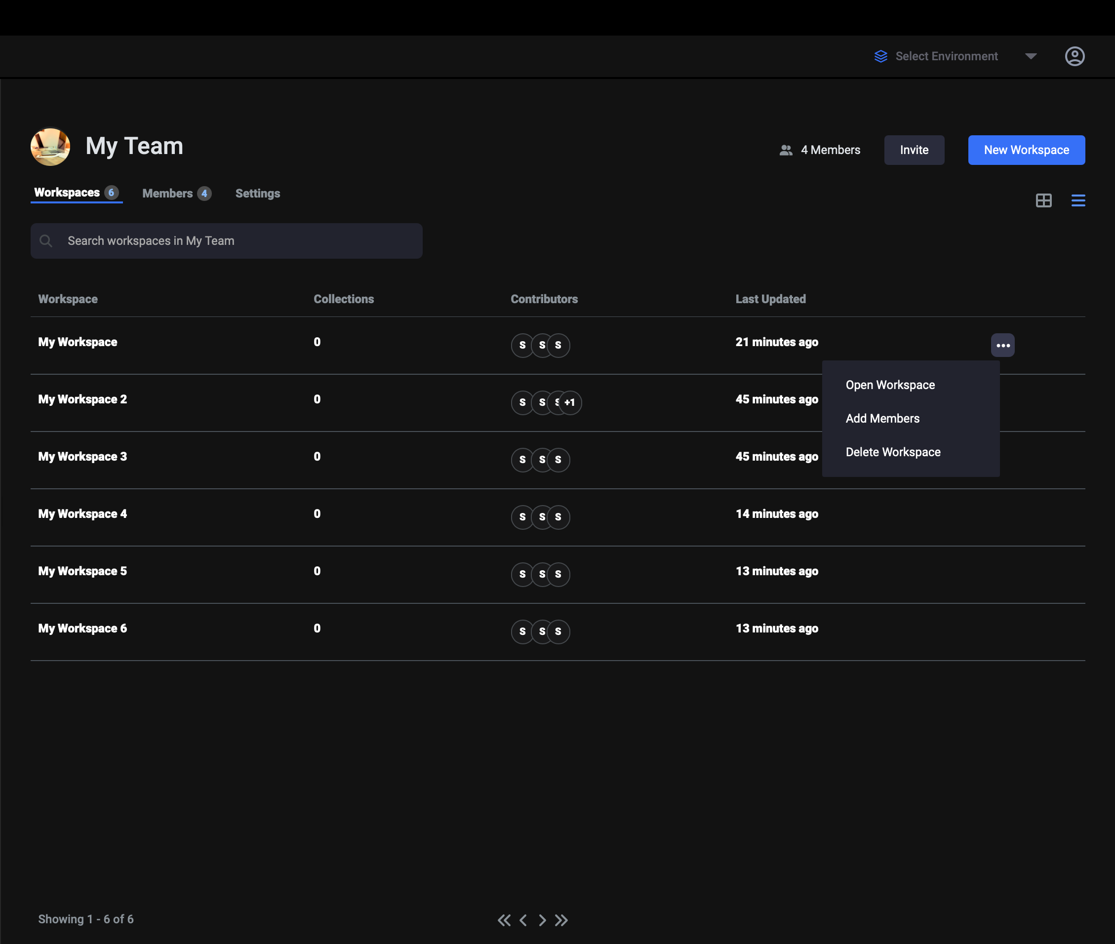Open the Settings tab
Image resolution: width=1115 pixels, height=944 pixels.
[257, 193]
